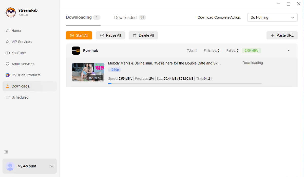Click the Paste URL button
Viewport: 304px width, 177px height.
(x=282, y=35)
